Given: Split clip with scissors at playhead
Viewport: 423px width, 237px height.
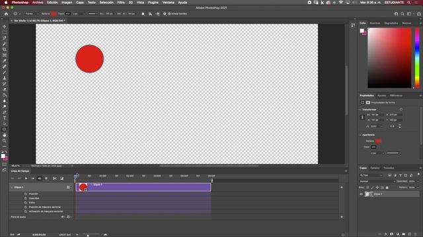Looking at the screenshot, I should click(55, 178).
